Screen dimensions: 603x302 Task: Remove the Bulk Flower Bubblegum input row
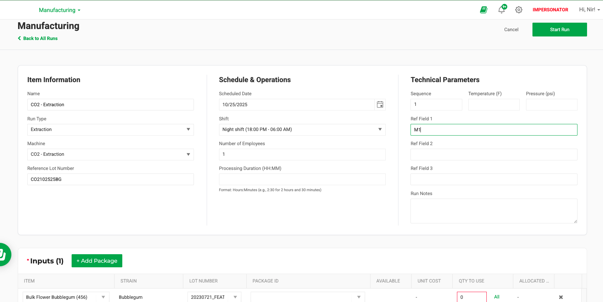point(561,297)
